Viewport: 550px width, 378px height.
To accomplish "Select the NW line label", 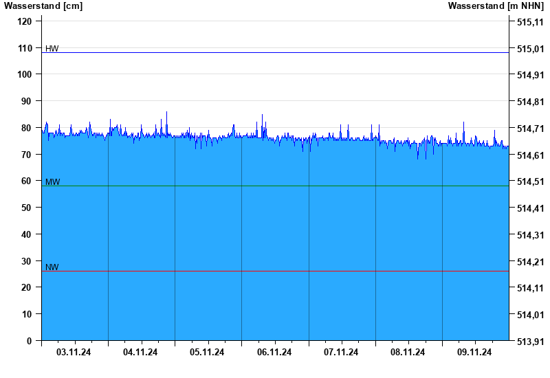I will click(52, 267).
